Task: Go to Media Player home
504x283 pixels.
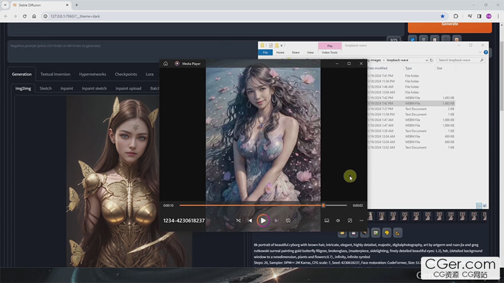Action: click(x=166, y=63)
